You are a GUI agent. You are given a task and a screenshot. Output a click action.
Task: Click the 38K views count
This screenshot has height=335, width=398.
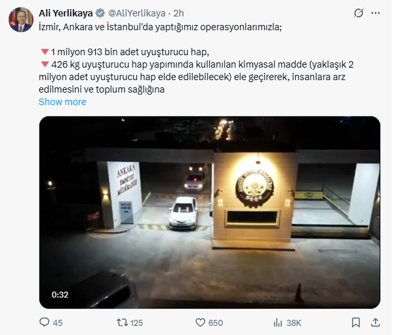click(294, 323)
